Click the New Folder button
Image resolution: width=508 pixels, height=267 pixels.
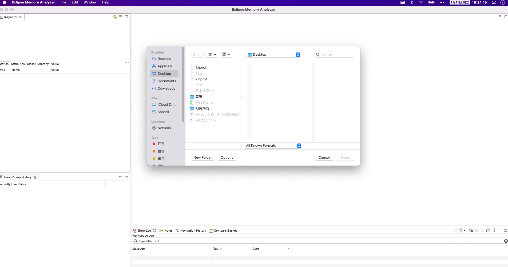coord(203,158)
